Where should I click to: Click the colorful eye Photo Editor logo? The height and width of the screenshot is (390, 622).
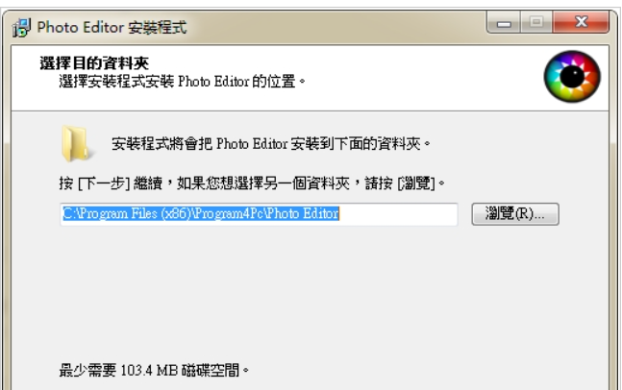(572, 76)
